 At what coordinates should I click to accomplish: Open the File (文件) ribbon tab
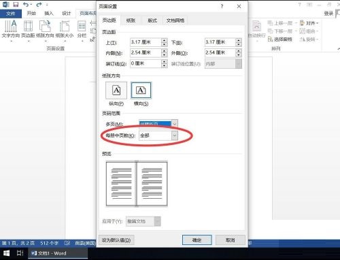pos(11,14)
